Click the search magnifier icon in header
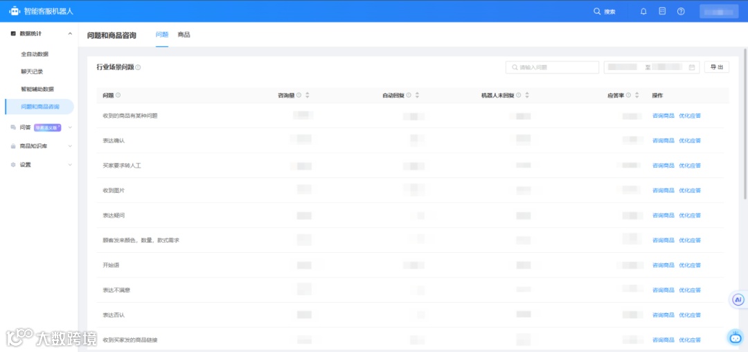748x352 pixels. tap(597, 12)
